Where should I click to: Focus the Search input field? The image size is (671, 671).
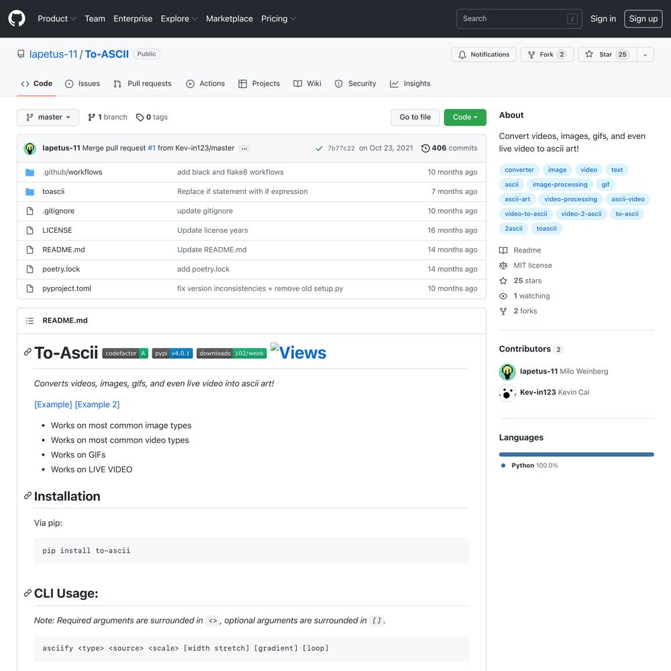[519, 19]
